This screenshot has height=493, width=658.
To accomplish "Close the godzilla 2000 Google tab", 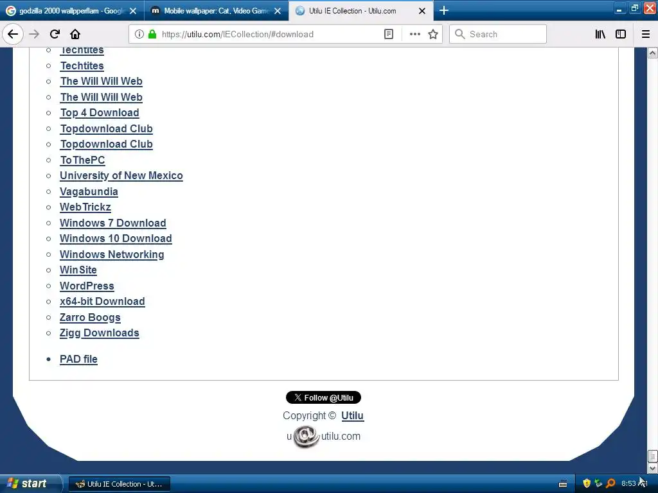I will point(133,11).
